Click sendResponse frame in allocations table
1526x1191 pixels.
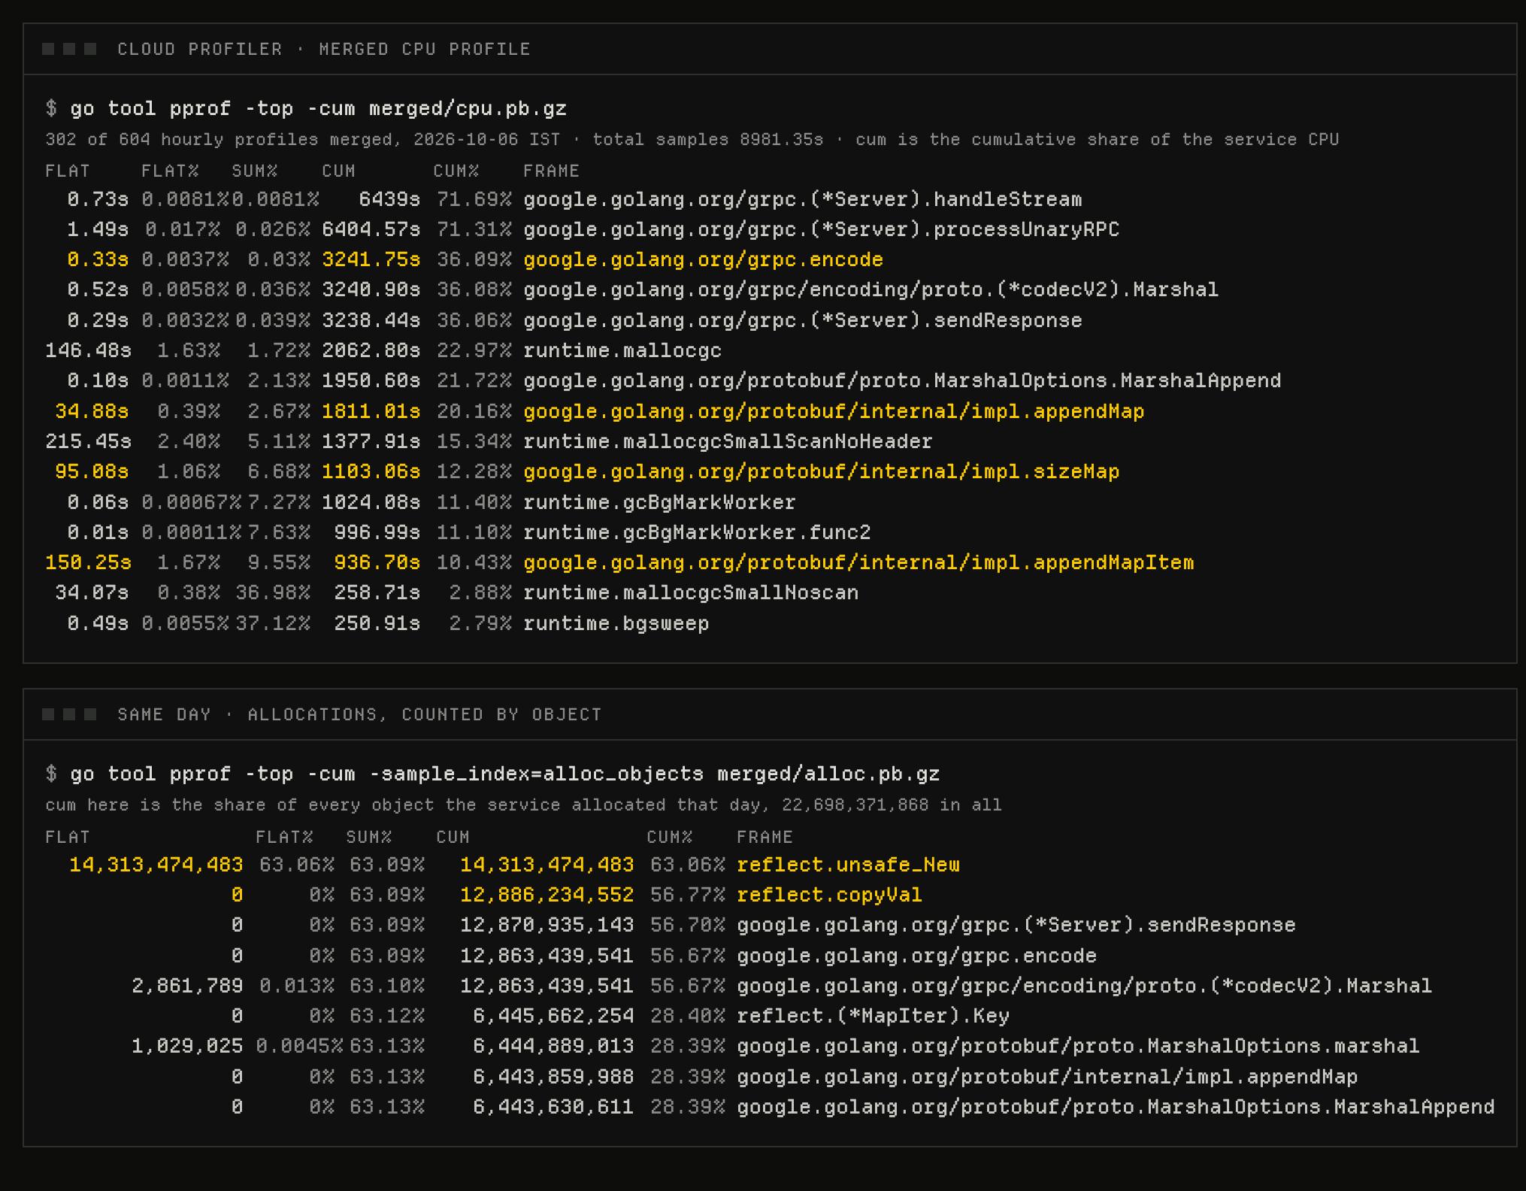[x=1016, y=925]
